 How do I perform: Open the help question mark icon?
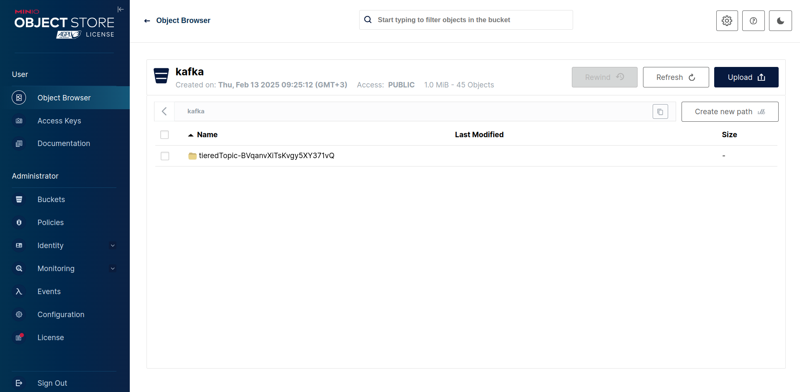(x=754, y=20)
